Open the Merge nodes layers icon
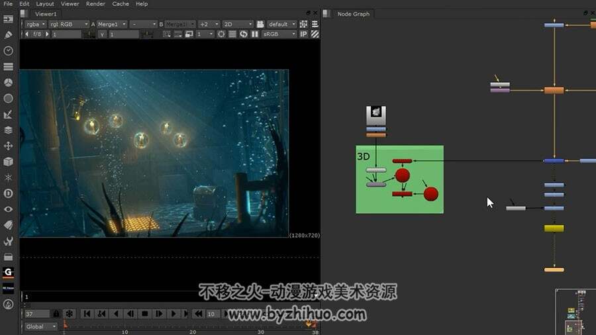 click(8, 130)
